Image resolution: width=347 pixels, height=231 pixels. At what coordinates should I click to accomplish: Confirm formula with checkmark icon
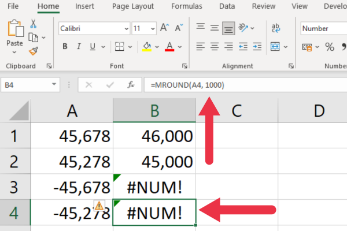(110, 85)
